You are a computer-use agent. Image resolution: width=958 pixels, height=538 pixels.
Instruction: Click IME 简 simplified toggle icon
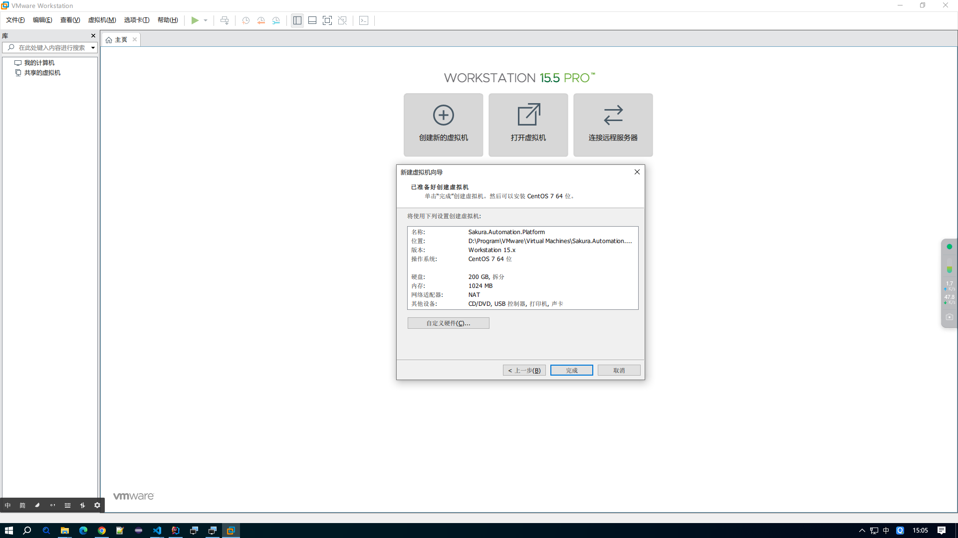coord(22,505)
